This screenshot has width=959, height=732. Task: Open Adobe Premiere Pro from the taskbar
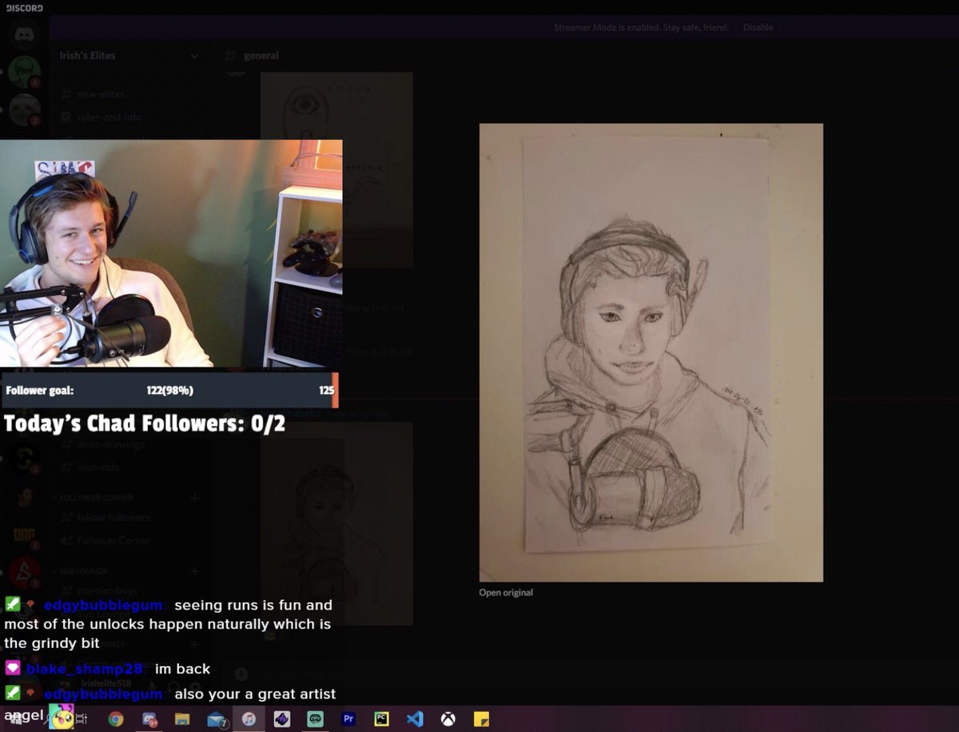[348, 718]
